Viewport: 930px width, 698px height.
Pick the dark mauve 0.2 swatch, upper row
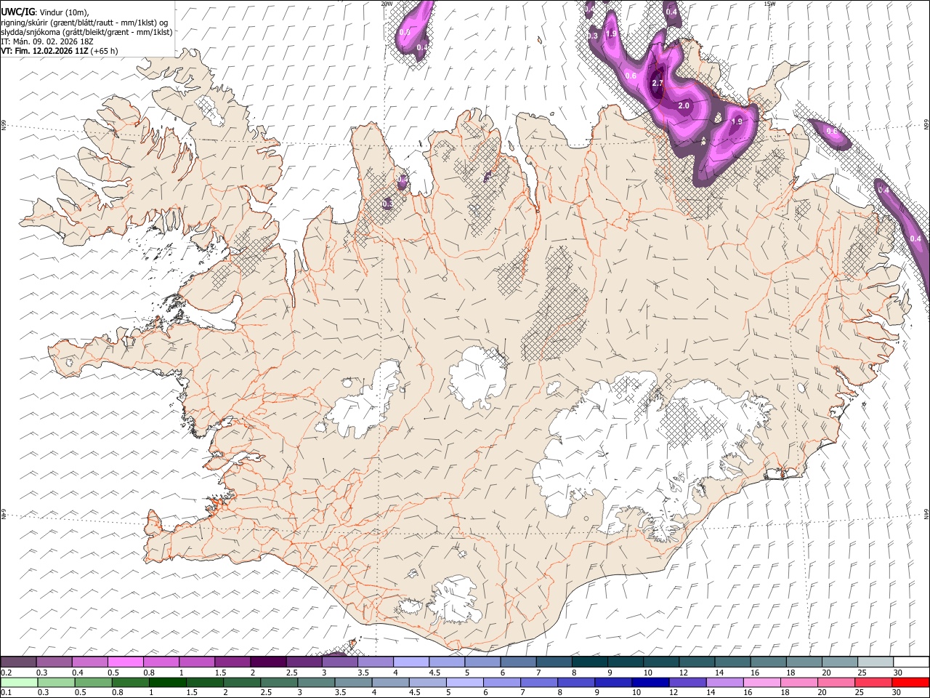(x=18, y=662)
